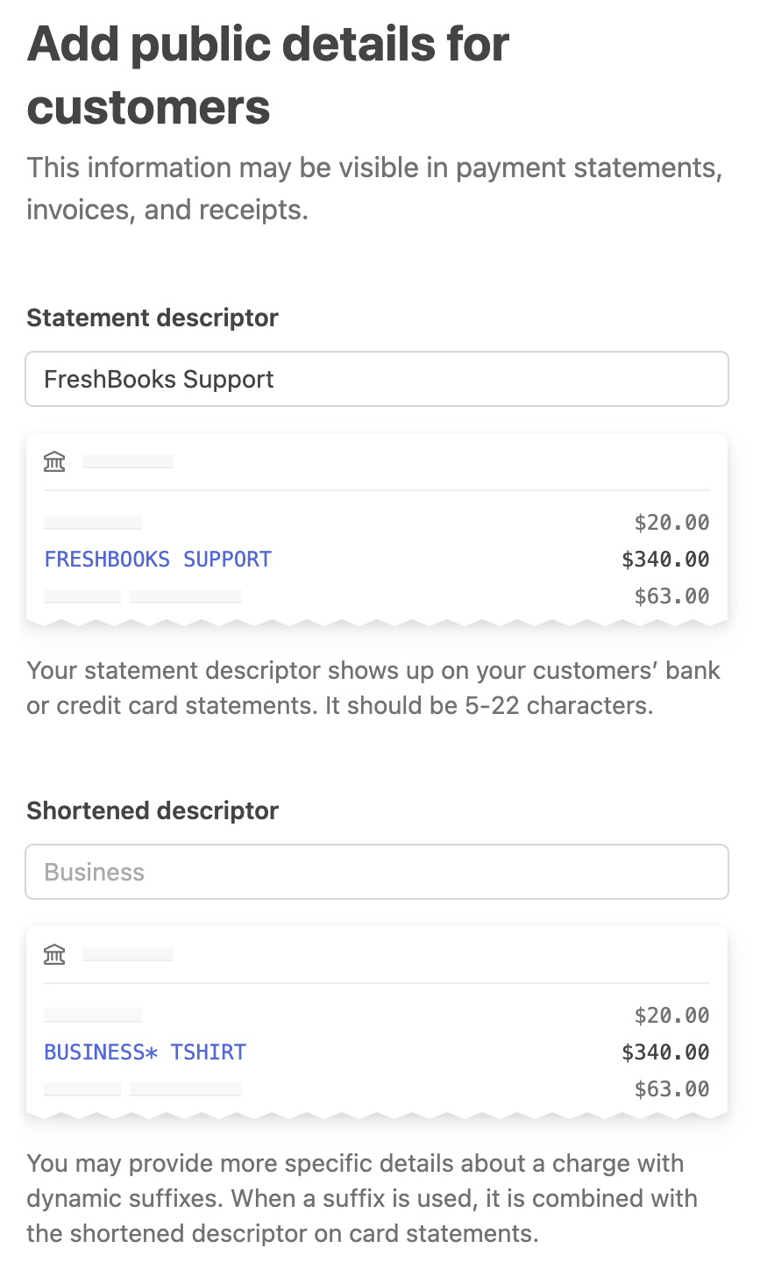The height and width of the screenshot is (1270, 760).
Task: Click $63.00 in the statement descriptor preview
Action: [x=671, y=596]
